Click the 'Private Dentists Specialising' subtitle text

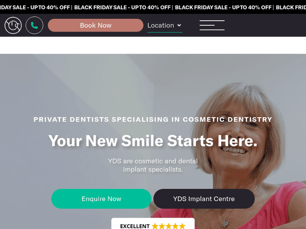(x=101, y=119)
